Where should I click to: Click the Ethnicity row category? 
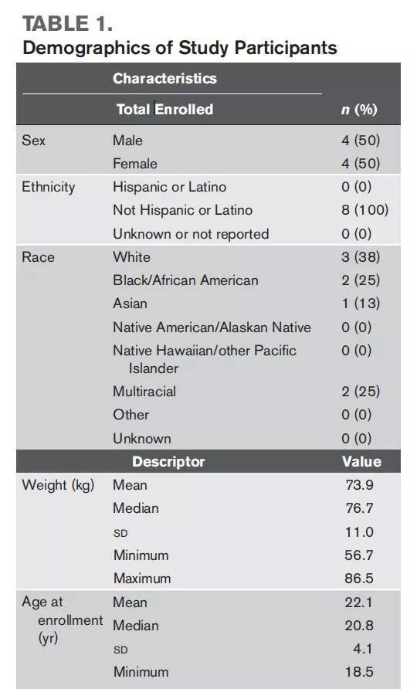click(x=49, y=187)
